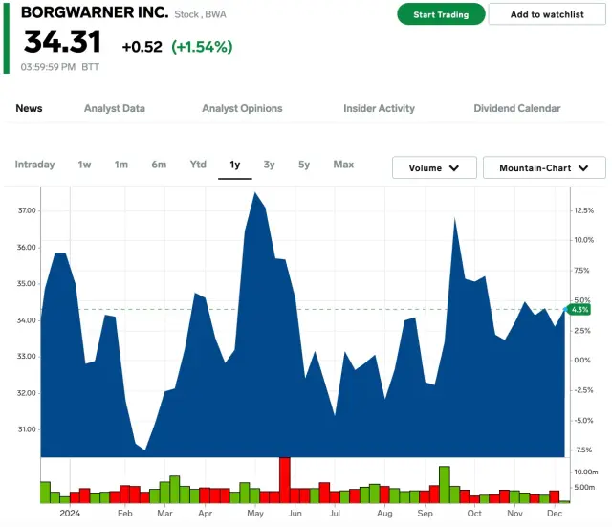This screenshot has width=612, height=527.
Task: Add BorgWarner to watchlist
Action: tap(545, 14)
